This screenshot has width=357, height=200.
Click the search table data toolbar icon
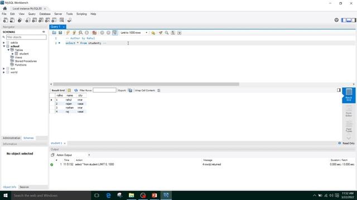[x=62, y=20]
